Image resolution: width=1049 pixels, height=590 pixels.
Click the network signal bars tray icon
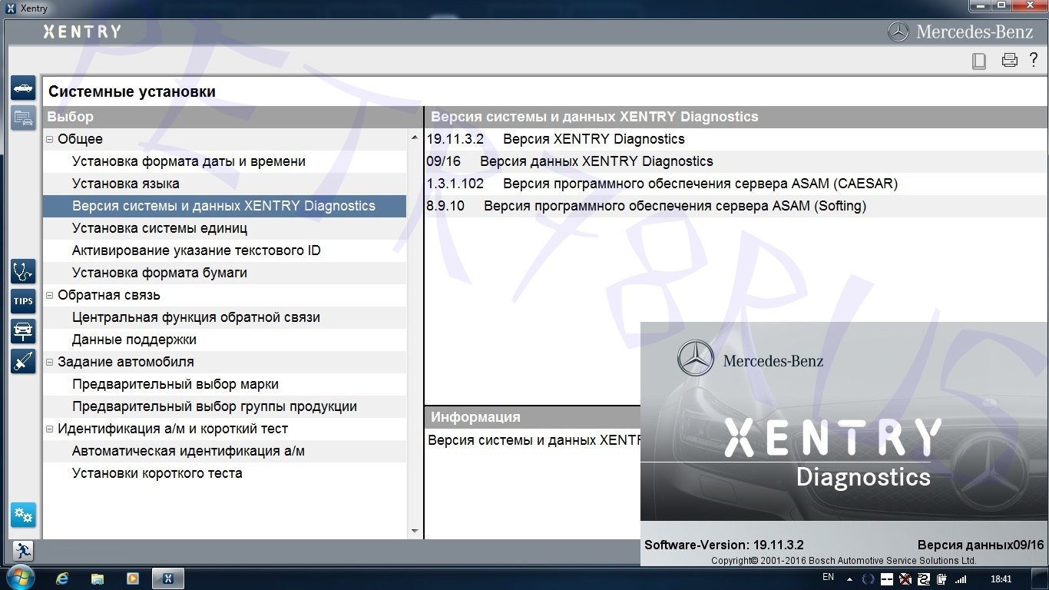(961, 579)
